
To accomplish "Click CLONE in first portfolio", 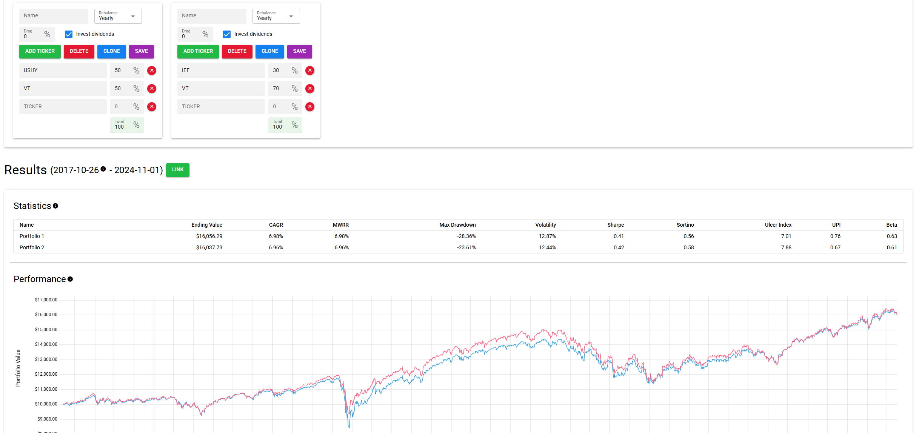I will coord(112,51).
